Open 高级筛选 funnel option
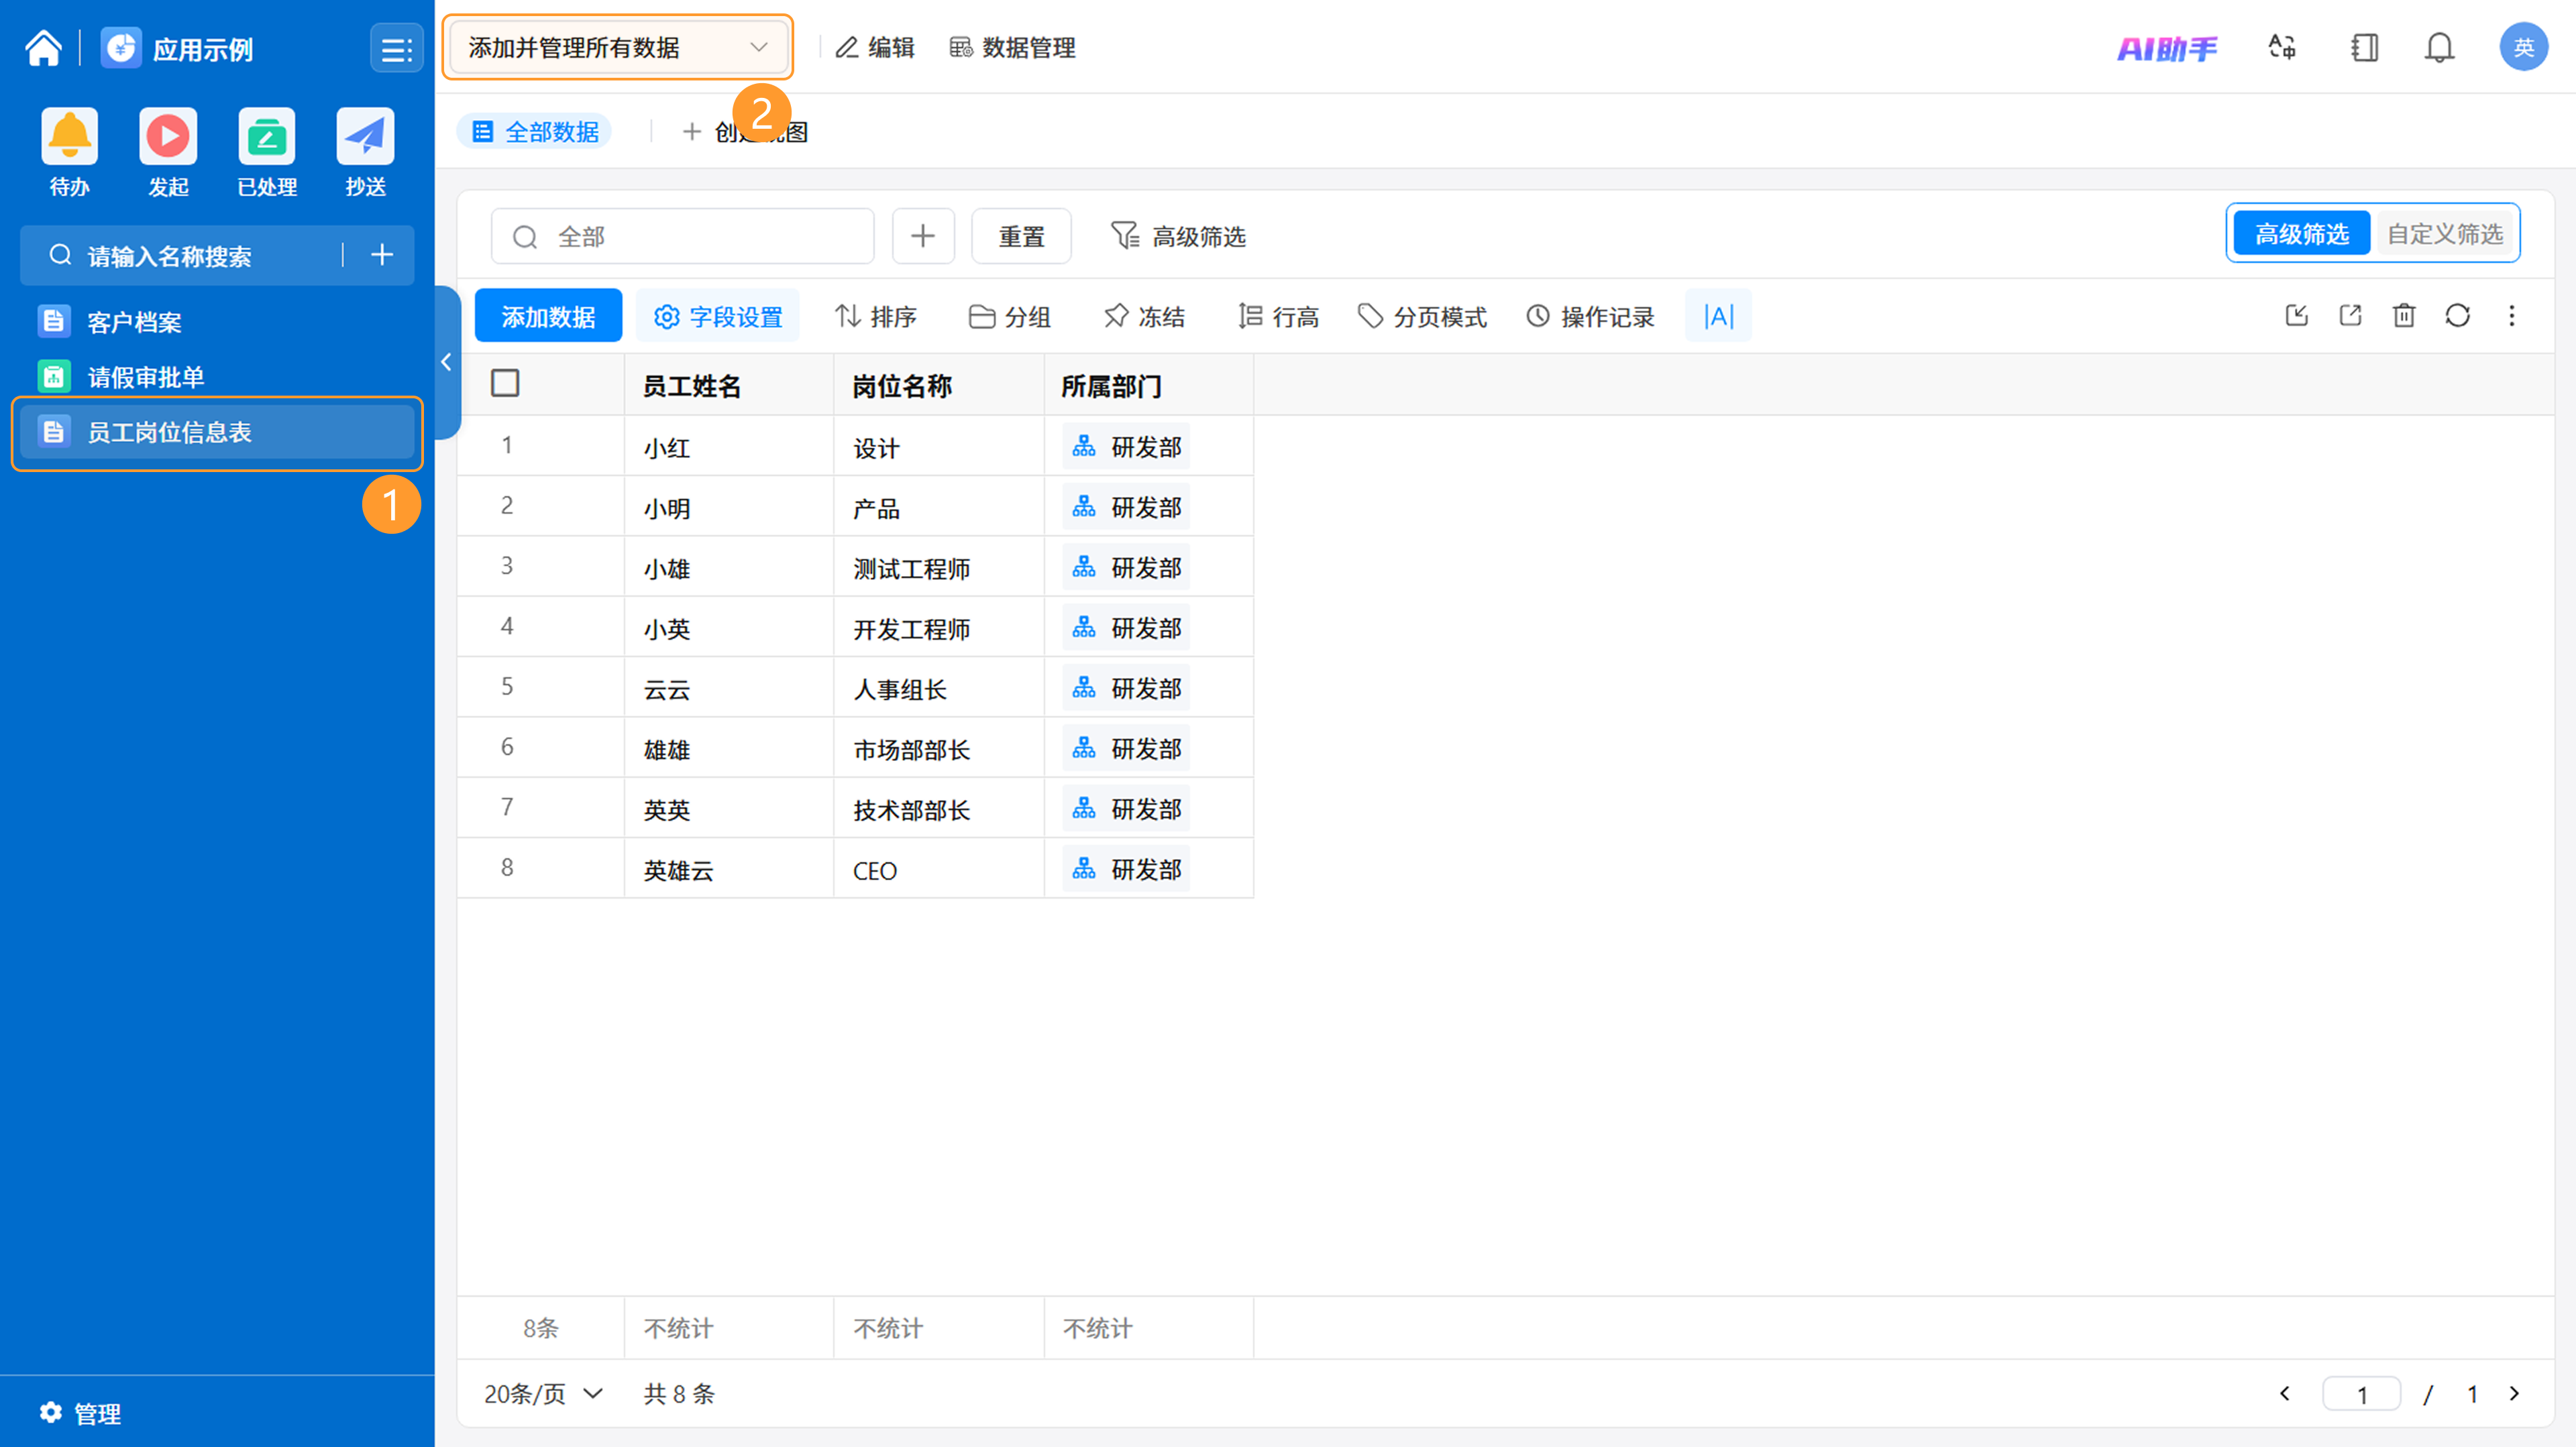The width and height of the screenshot is (2576, 1447). (x=1178, y=236)
